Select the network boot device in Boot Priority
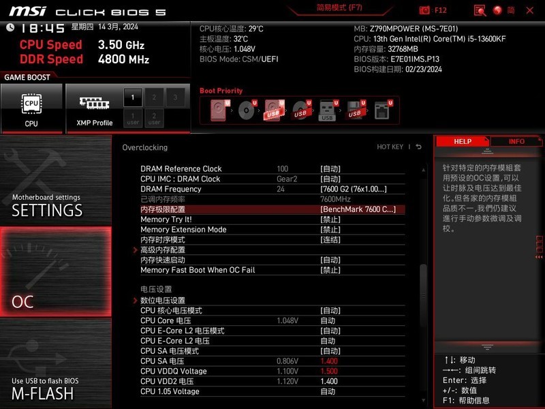This screenshot has width=545, height=409. click(x=381, y=111)
